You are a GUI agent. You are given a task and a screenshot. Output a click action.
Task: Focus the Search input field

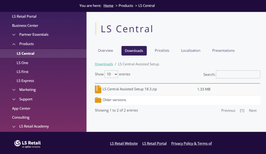point(238,75)
